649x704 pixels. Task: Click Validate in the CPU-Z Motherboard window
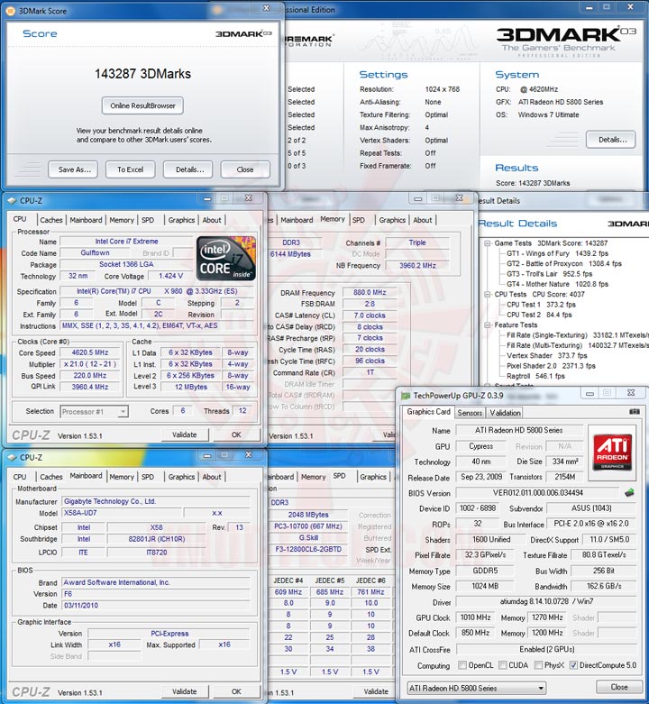pyautogui.click(x=185, y=691)
